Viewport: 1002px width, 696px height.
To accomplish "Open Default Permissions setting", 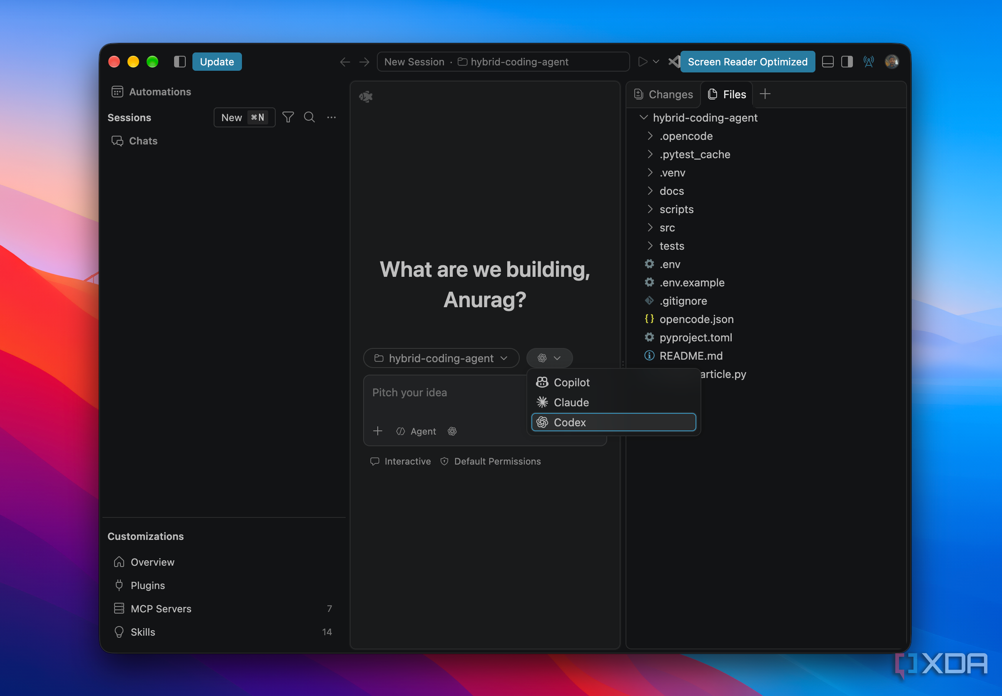I will tap(490, 461).
